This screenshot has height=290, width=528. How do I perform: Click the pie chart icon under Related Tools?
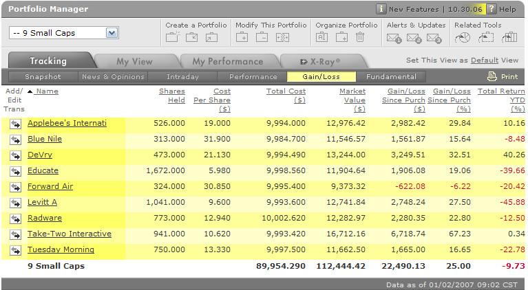[463, 37]
